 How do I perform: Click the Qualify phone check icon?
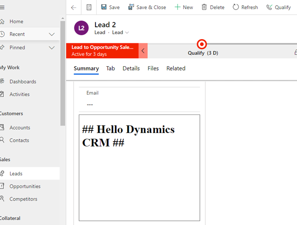click(269, 7)
